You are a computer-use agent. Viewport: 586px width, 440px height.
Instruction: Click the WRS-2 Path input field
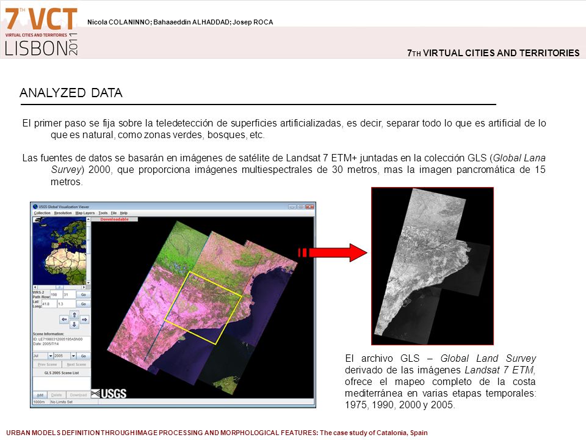coord(56,295)
